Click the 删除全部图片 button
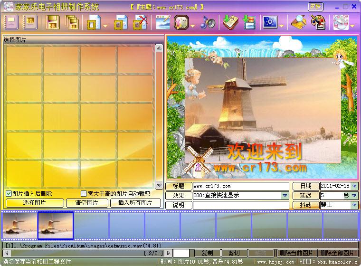Screen dimensions: 361x266 tap(337, 253)
